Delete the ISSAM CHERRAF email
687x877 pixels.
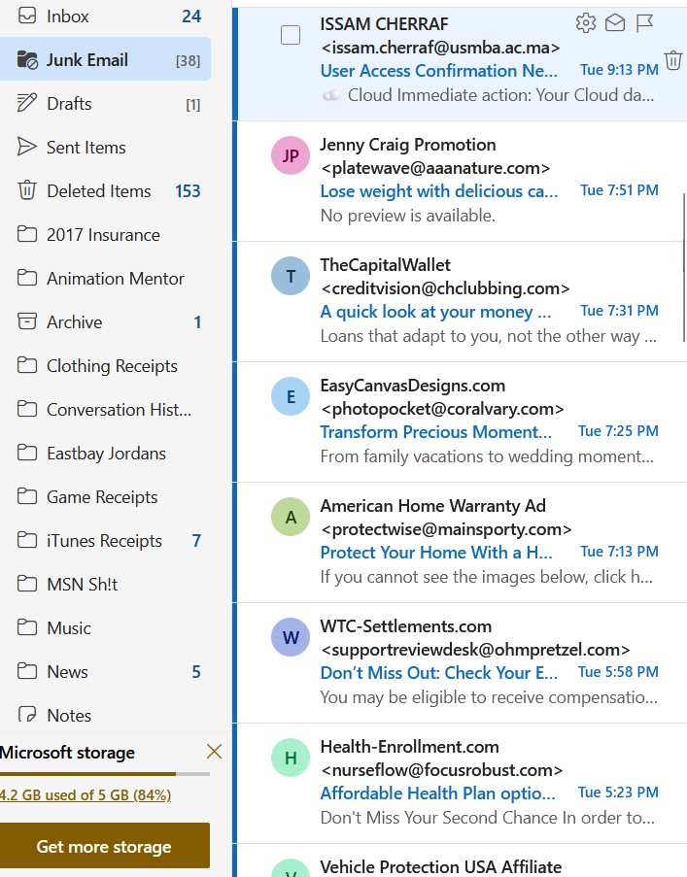coord(673,60)
